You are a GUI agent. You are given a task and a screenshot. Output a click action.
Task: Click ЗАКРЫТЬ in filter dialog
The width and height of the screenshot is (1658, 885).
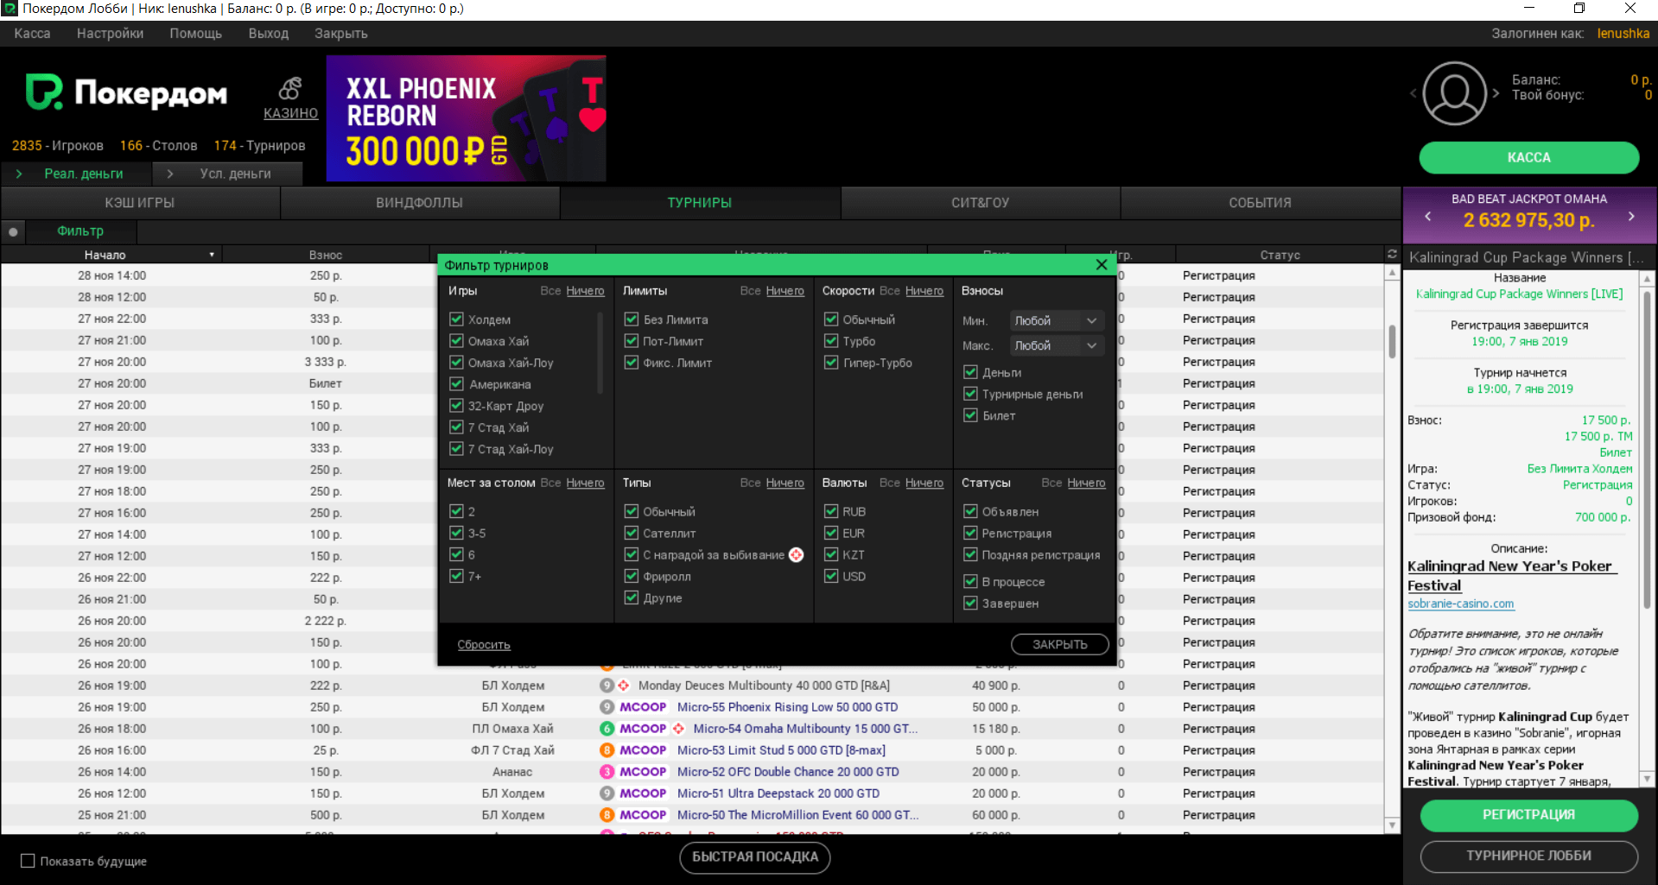pyautogui.click(x=1059, y=644)
